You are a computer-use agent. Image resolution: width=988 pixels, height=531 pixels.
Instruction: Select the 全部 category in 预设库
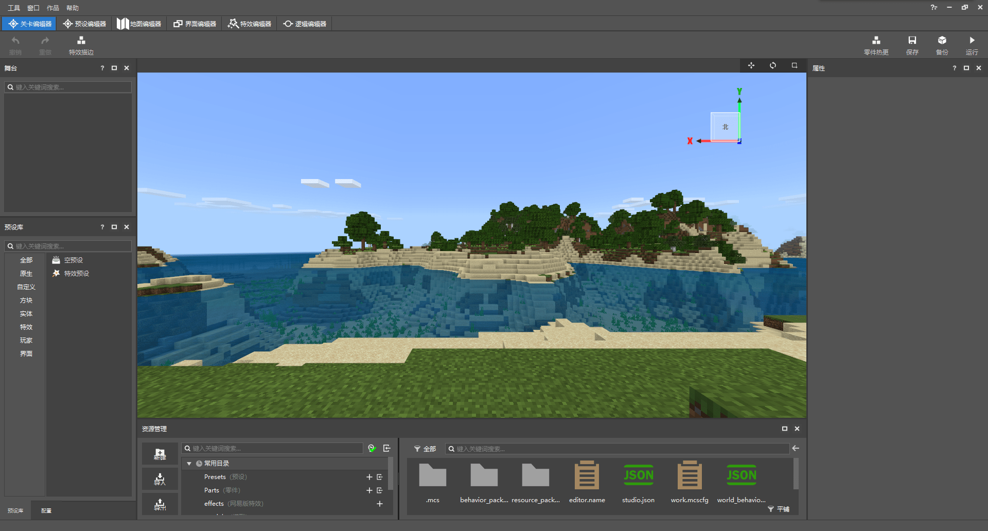[x=26, y=260]
